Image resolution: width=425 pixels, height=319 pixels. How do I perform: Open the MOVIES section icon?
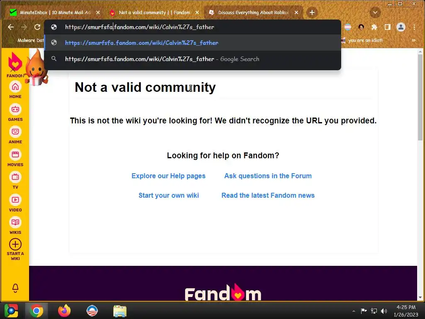pos(15,155)
